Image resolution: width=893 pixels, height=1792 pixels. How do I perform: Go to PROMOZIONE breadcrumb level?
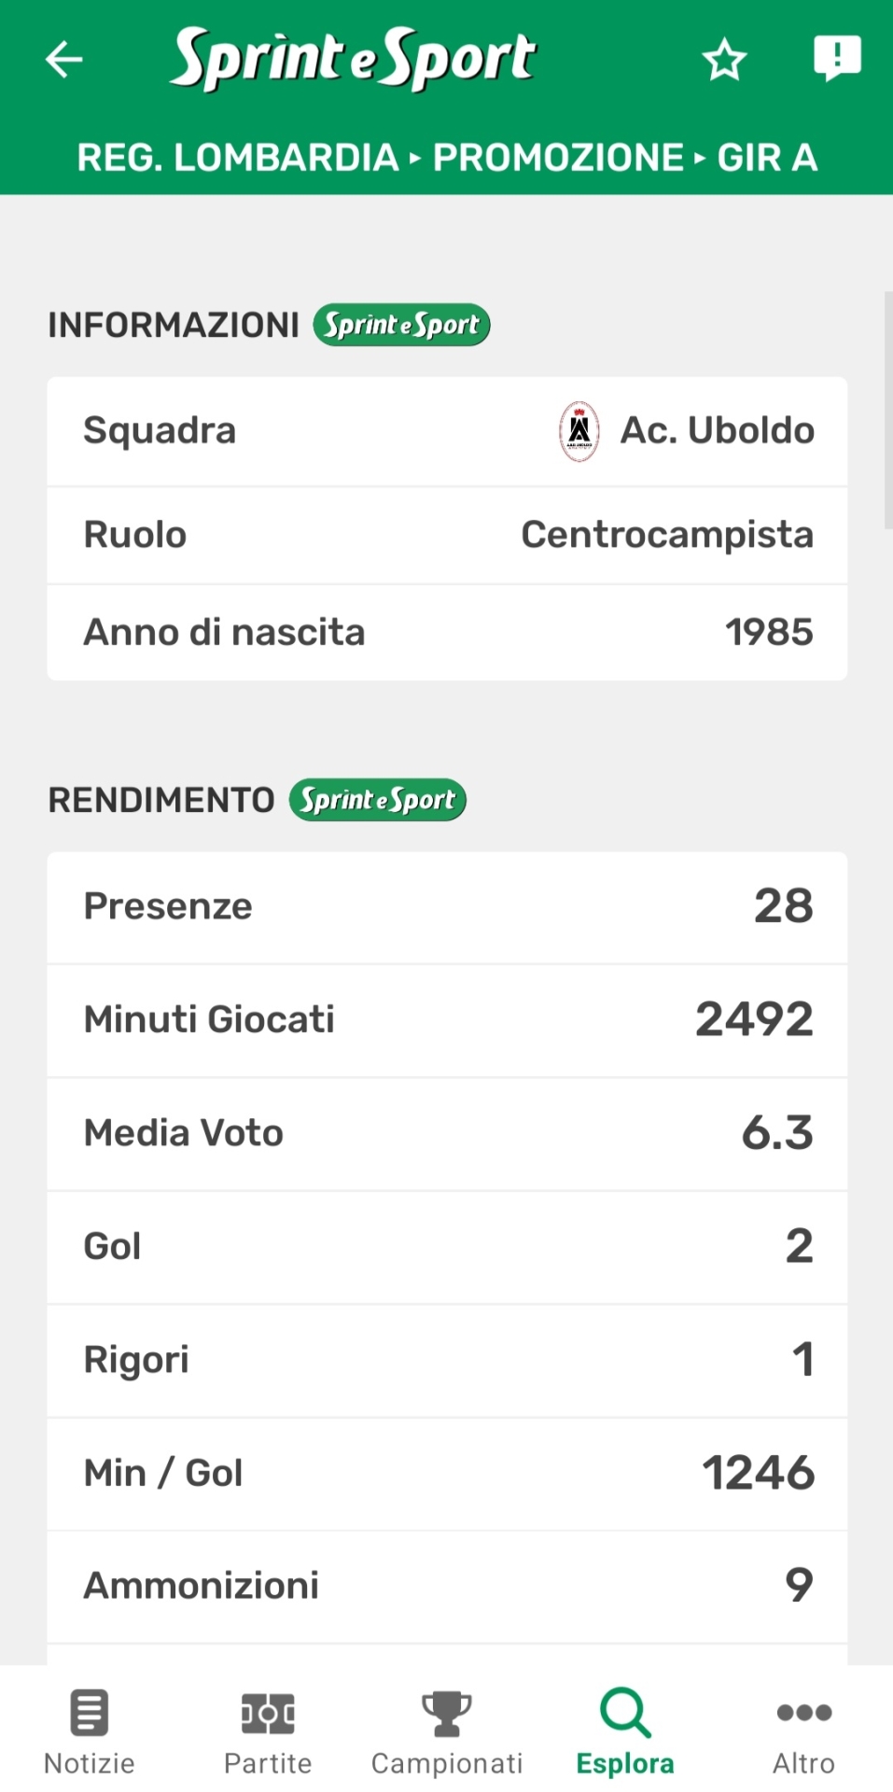click(558, 158)
